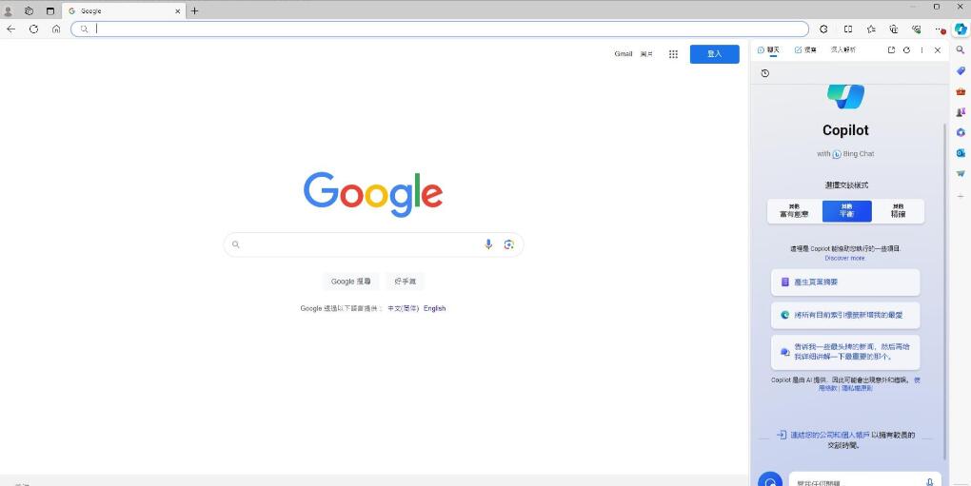Open the profile icon in the title bar

[x=8, y=10]
